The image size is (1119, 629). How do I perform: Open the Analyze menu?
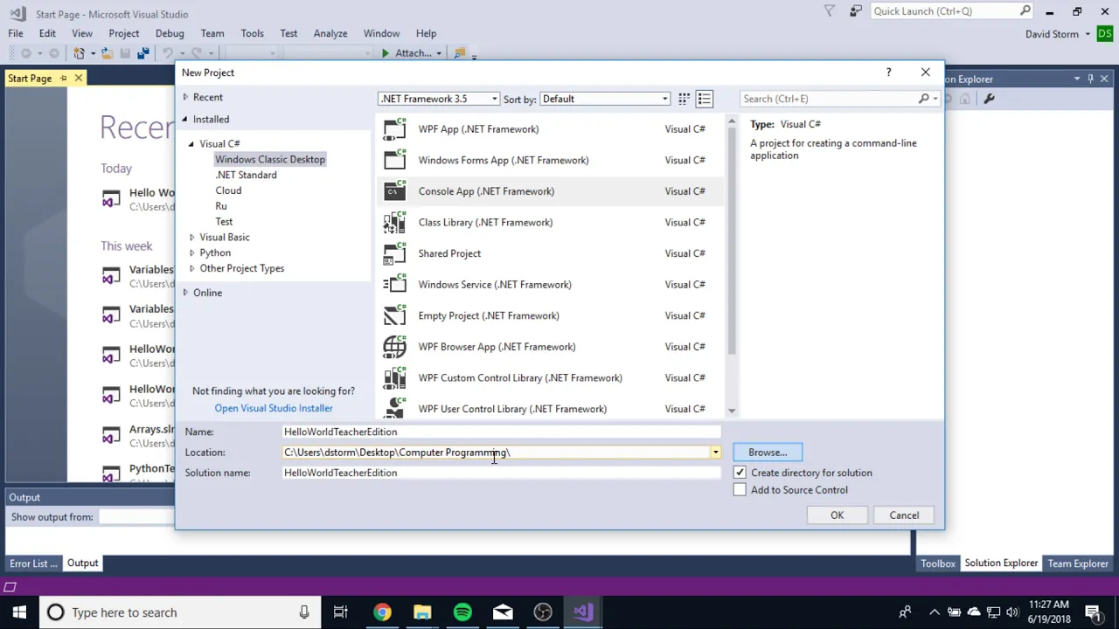[330, 33]
